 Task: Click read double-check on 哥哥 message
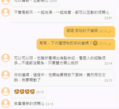[109, 44]
